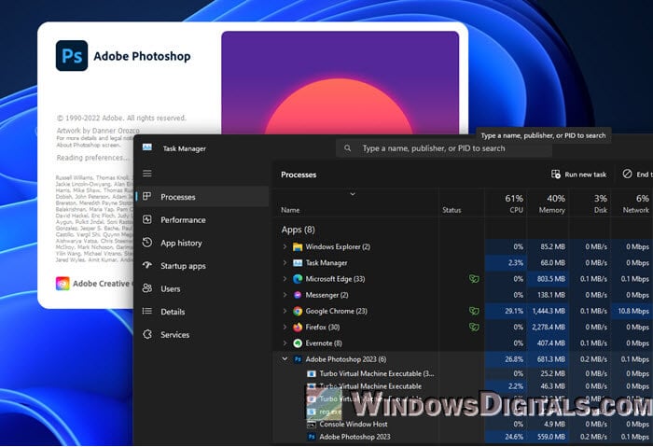Screen dimensions: 653x447
Task: Open the Details tab
Action: click(x=202, y=311)
